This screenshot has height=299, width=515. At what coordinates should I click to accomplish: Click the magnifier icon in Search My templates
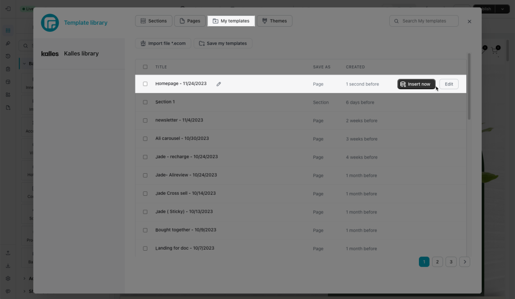[x=396, y=21]
